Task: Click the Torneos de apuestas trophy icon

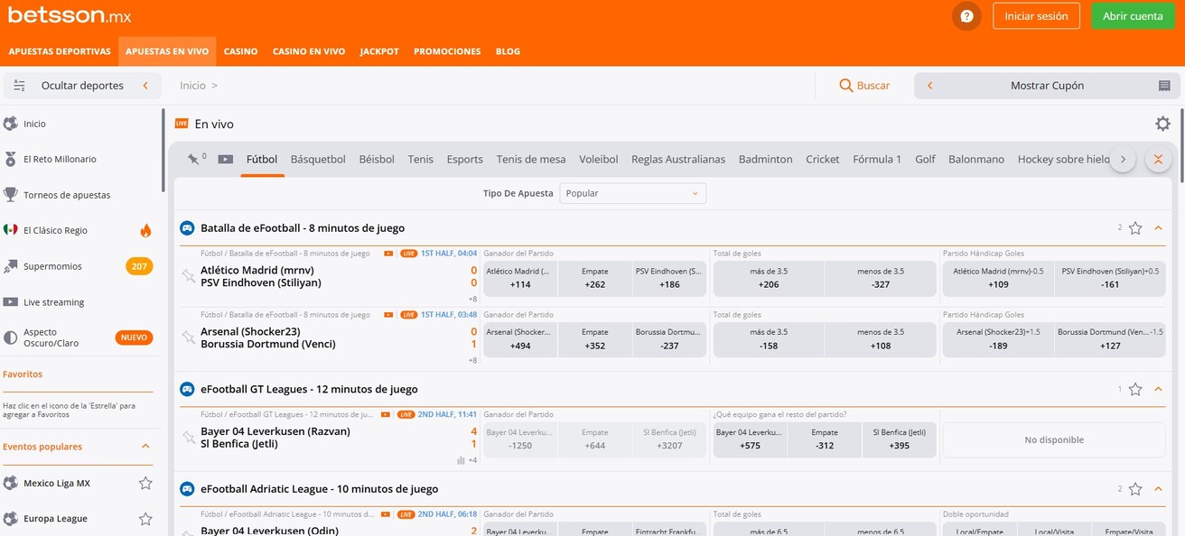Action: 11,195
